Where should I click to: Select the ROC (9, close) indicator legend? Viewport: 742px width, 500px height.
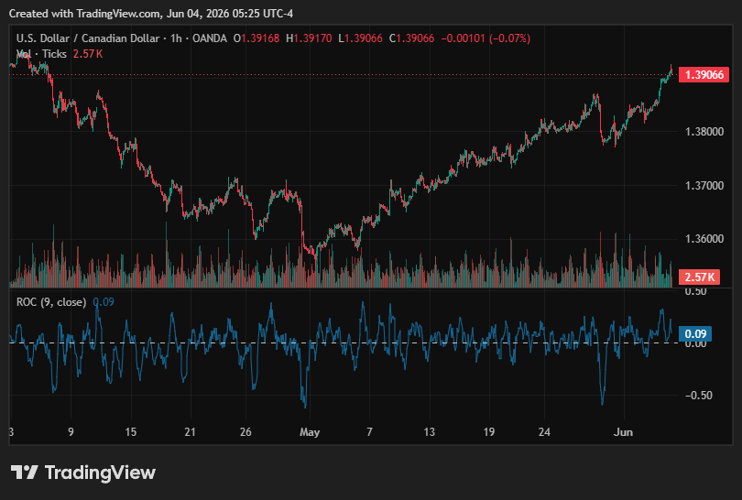[51, 302]
